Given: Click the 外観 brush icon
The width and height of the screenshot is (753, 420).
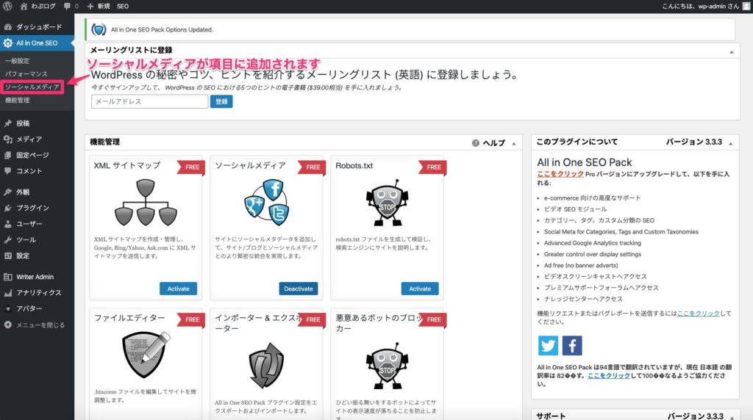Looking at the screenshot, I should point(7,192).
